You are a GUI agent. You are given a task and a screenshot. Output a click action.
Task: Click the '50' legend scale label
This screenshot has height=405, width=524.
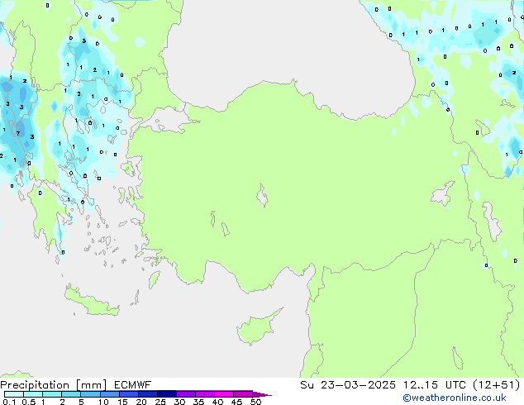pos(255,402)
